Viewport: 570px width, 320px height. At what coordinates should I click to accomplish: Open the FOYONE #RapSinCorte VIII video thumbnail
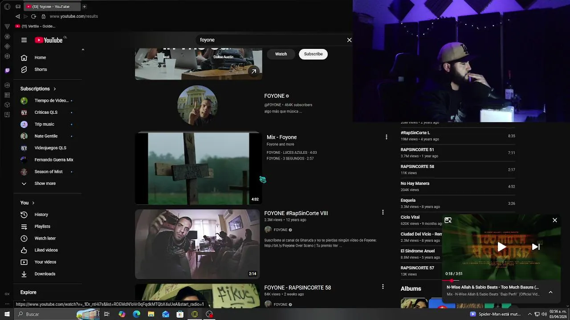pos(197,244)
